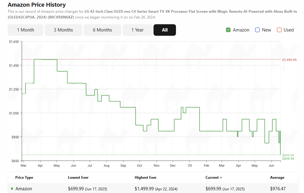Show the 6 Months price range
304x193 pixels.
coord(102,30)
